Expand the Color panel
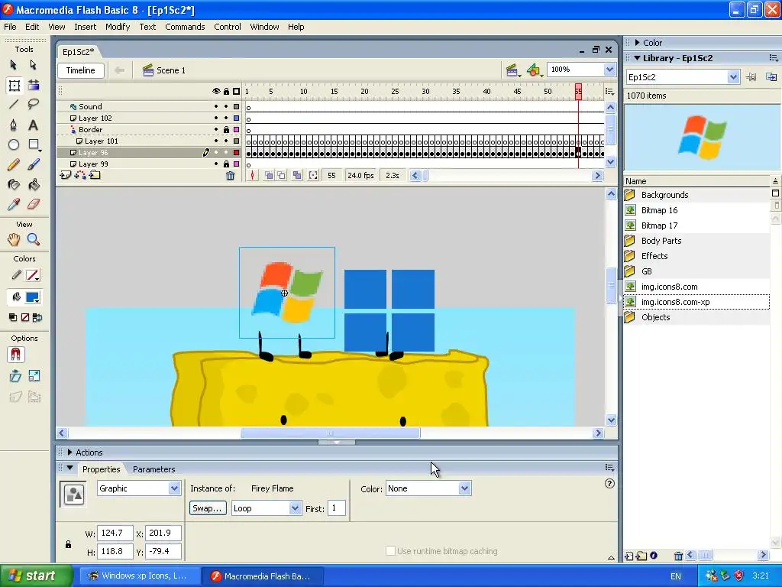 pyautogui.click(x=638, y=43)
